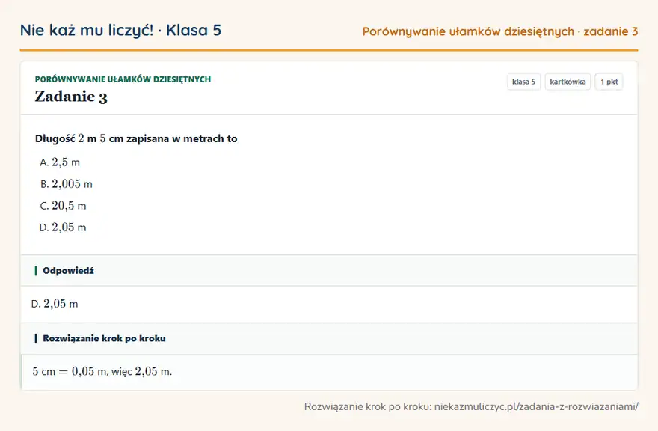Click the solution line '5 cm = 0,05 m, więc 2,05 m.'

click(x=102, y=372)
